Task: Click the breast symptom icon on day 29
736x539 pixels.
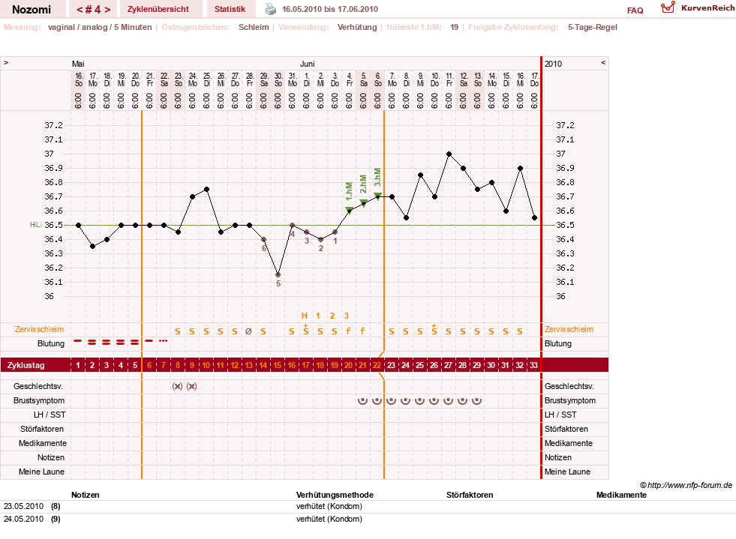Action: pos(476,400)
